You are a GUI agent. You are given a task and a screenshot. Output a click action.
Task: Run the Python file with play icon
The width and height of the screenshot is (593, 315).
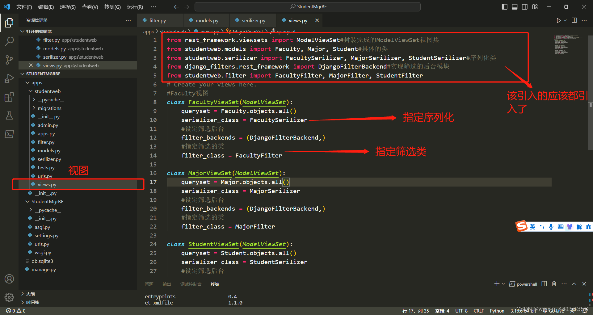tap(558, 20)
